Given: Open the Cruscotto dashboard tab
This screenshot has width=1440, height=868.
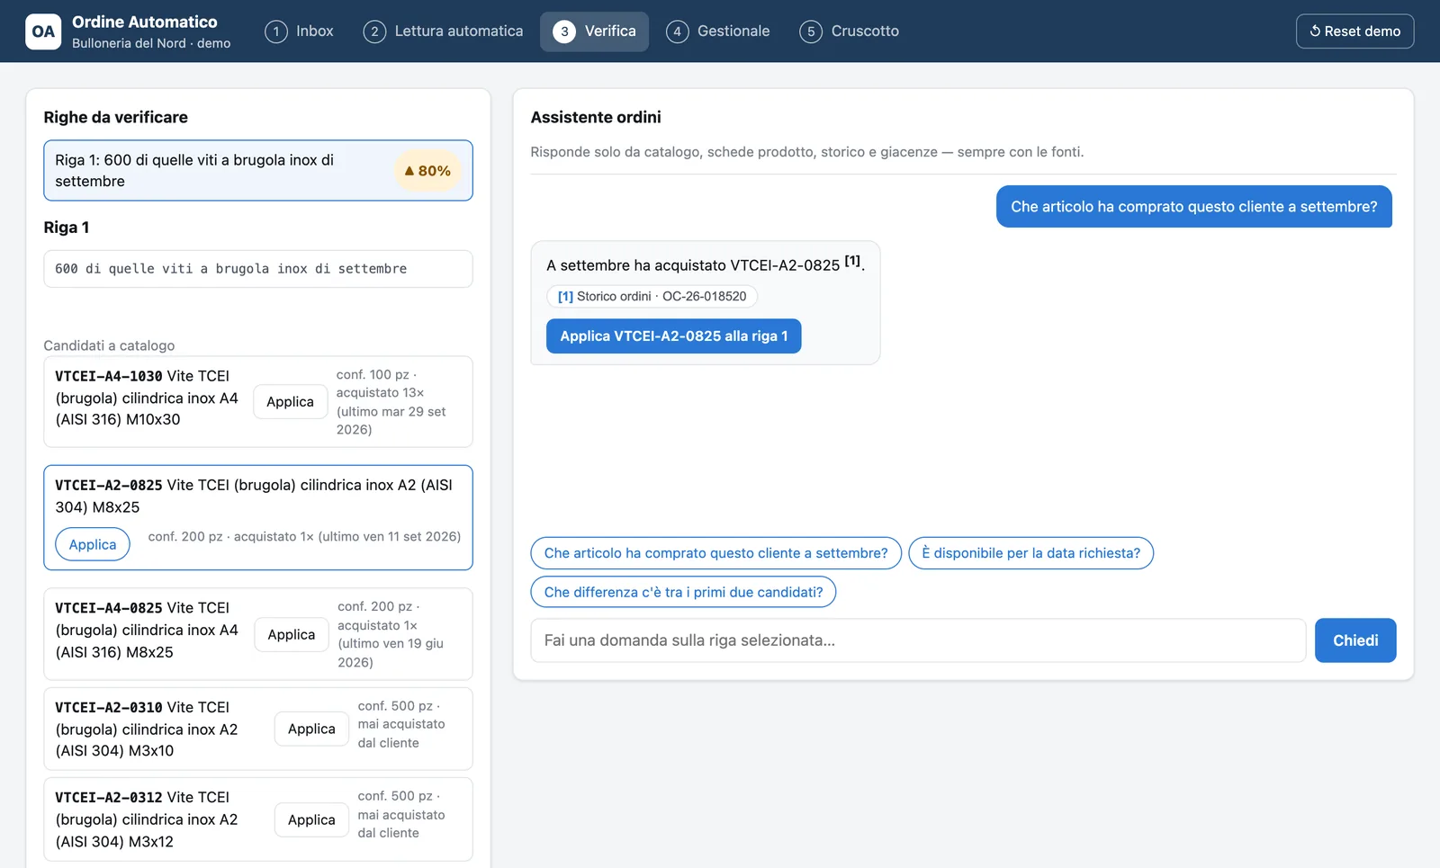Looking at the screenshot, I should point(850,31).
